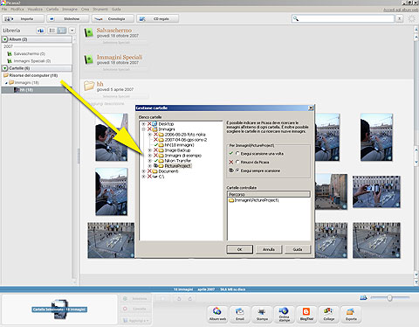Click the Annulla button

pyautogui.click(x=269, y=249)
